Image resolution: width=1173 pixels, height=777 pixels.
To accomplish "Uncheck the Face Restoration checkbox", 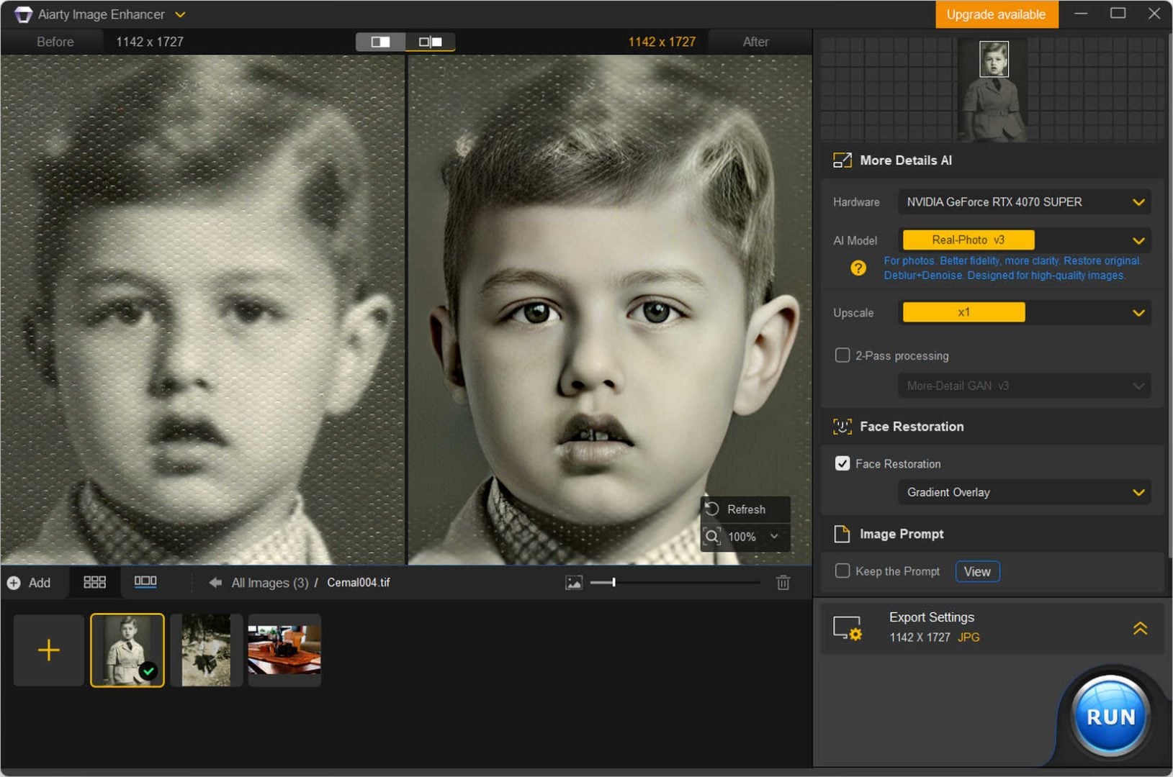I will click(x=842, y=463).
